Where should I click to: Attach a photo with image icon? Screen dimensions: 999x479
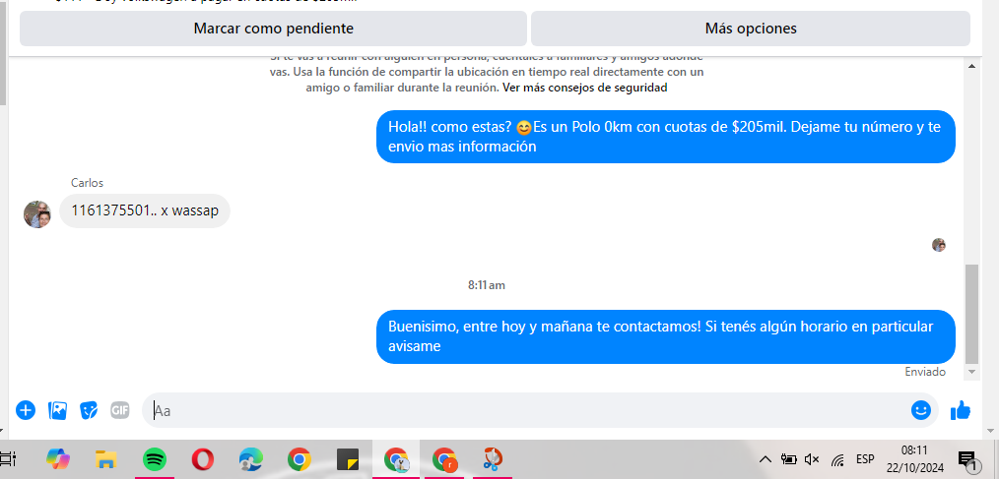pyautogui.click(x=57, y=410)
